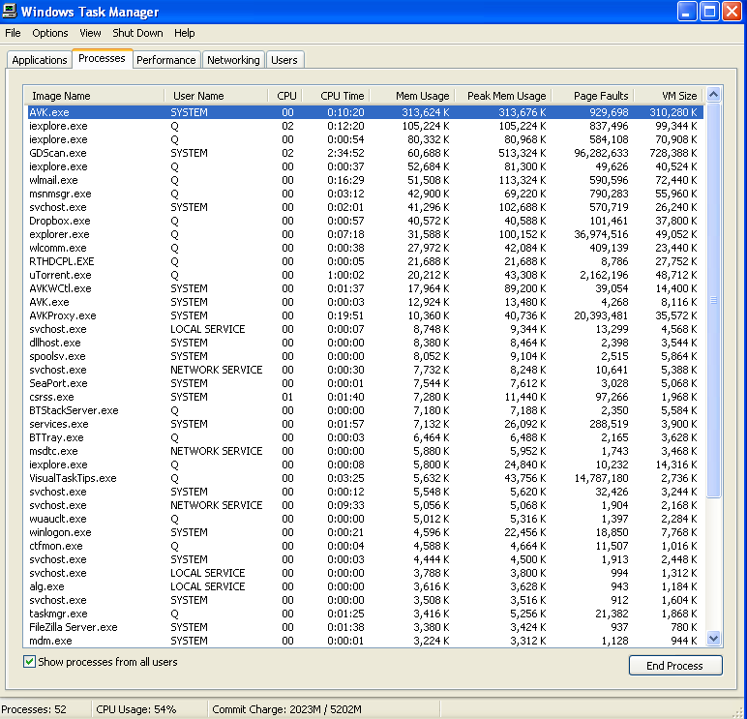Sort by Page Faults column header
The width and height of the screenshot is (747, 719).
(x=593, y=96)
